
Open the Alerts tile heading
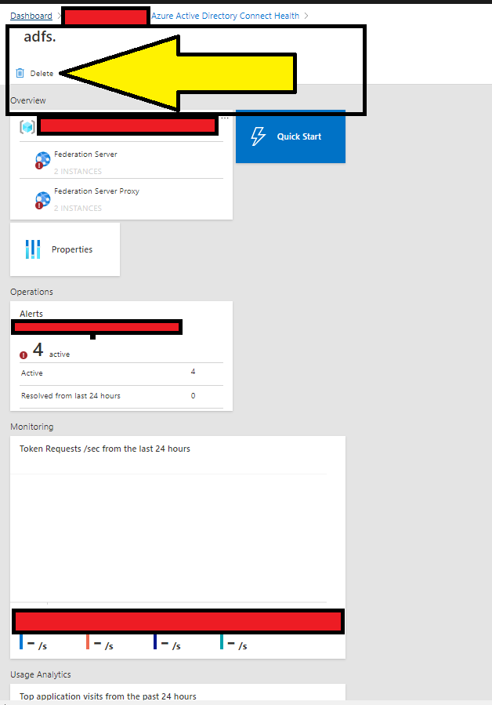tap(31, 314)
